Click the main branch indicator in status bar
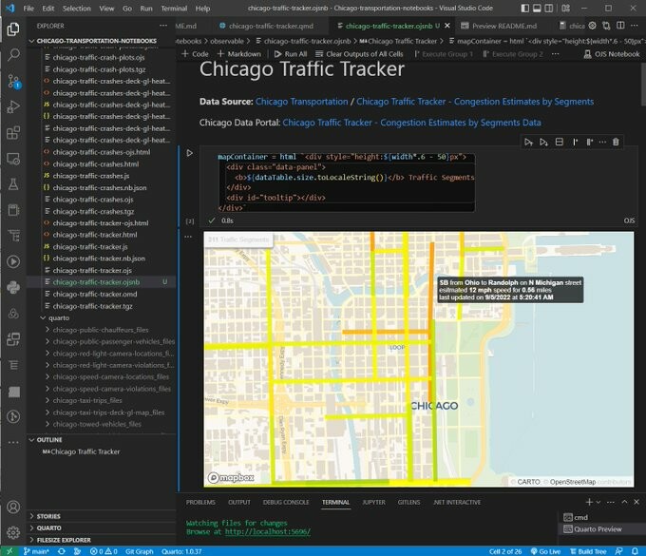Screen dimensions: 646x556 coord(36,551)
